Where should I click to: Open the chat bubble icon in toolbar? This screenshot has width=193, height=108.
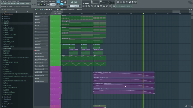135,2
